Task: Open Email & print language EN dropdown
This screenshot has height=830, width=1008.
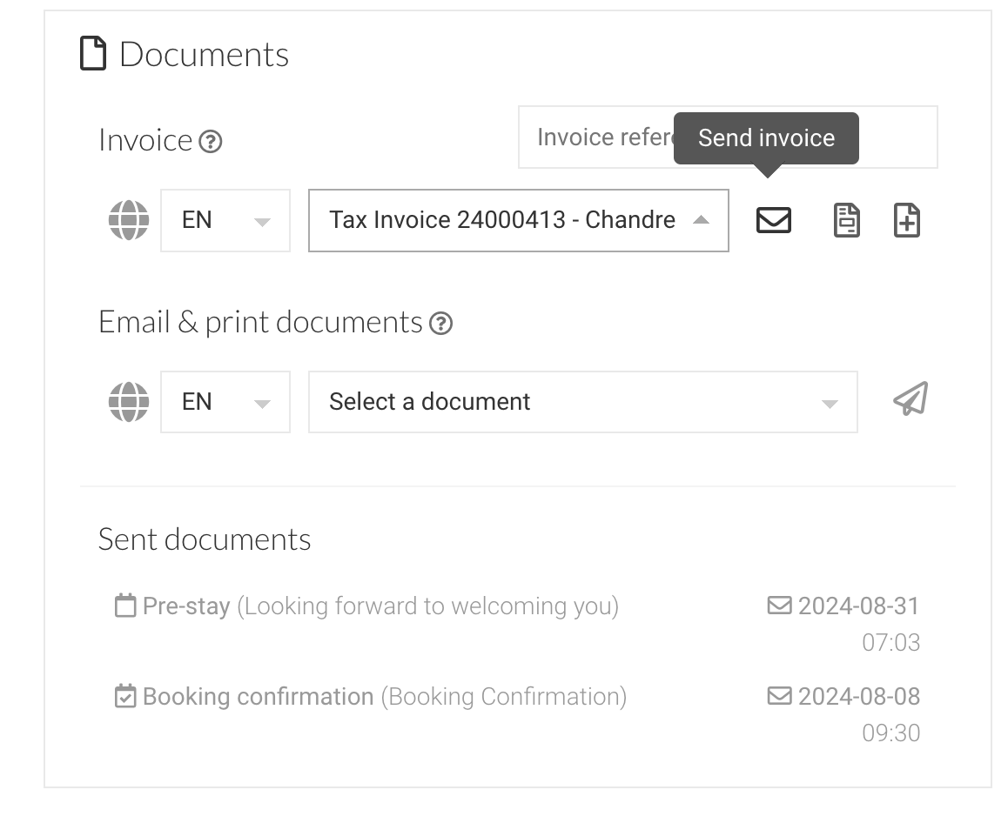Action: (x=225, y=402)
